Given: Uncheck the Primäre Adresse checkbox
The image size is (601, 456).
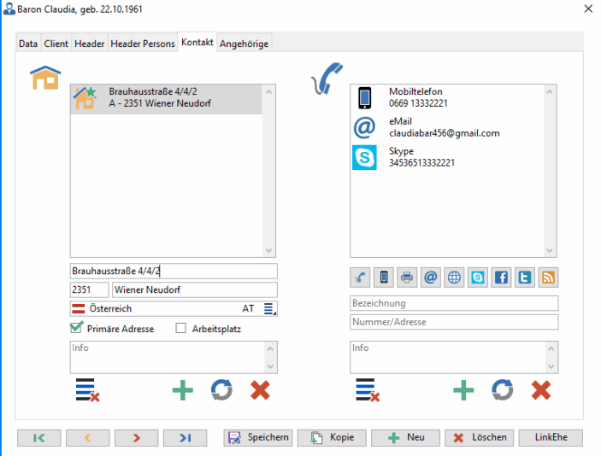Looking at the screenshot, I should [76, 329].
